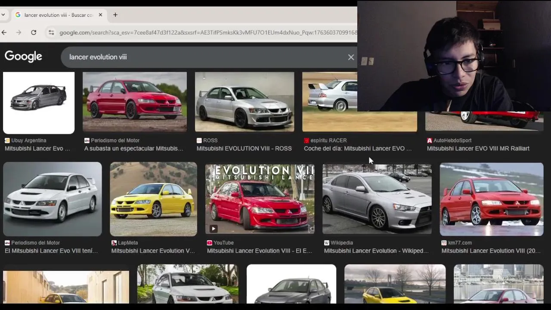Screen dimensions: 551x310
Task: Click the video play badge on YouTube thumbnail
Action: [x=214, y=229]
